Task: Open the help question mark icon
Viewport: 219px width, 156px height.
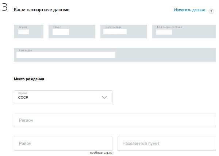Action: pyautogui.click(x=211, y=11)
